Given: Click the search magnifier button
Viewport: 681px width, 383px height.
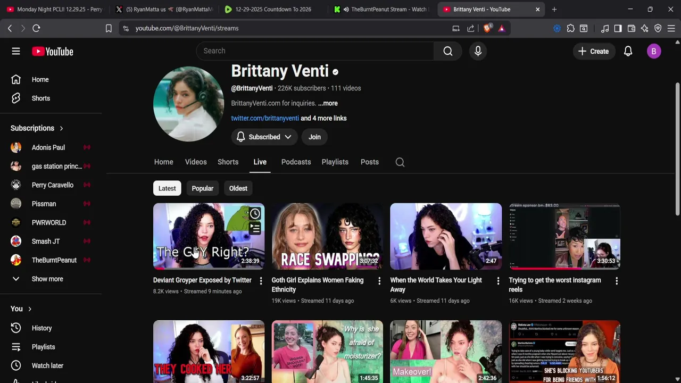Looking at the screenshot, I should (x=448, y=51).
